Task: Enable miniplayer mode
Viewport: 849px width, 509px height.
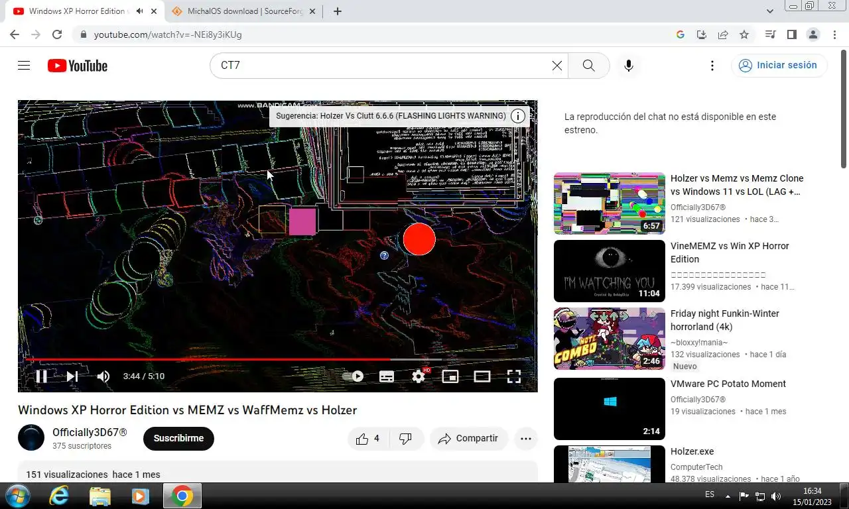Action: click(x=450, y=376)
